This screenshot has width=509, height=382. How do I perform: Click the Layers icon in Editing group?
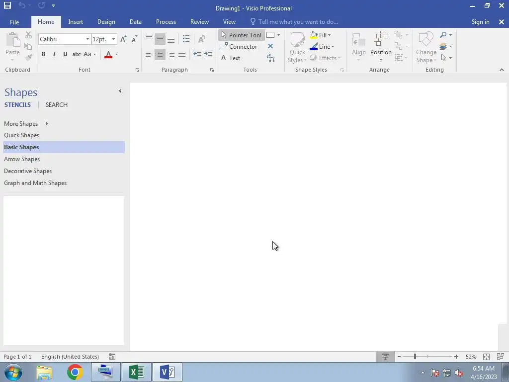pyautogui.click(x=443, y=46)
